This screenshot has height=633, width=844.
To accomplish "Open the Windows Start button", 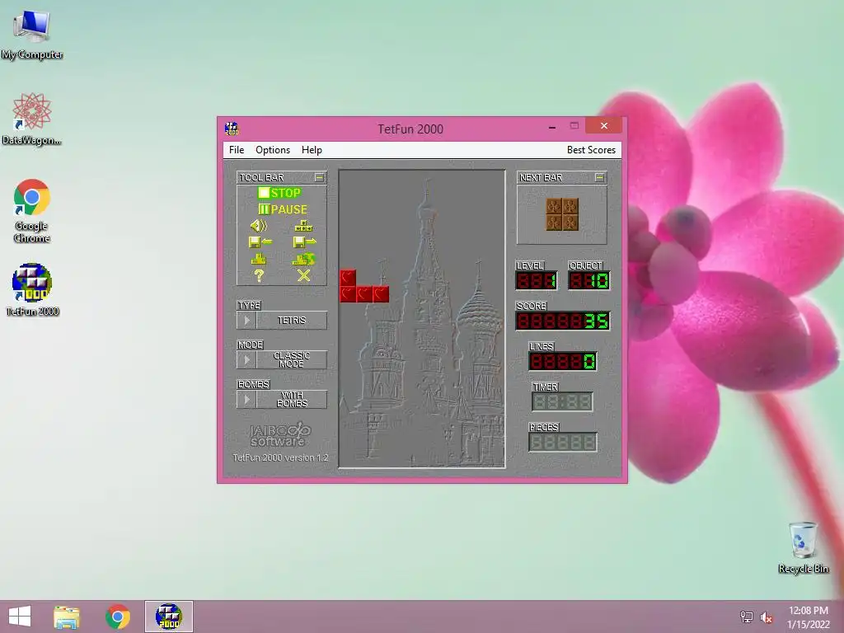I will [x=20, y=617].
